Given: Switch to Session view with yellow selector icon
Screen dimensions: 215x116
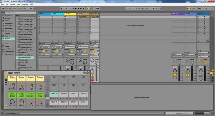Looking at the screenshot, I should point(213,15).
